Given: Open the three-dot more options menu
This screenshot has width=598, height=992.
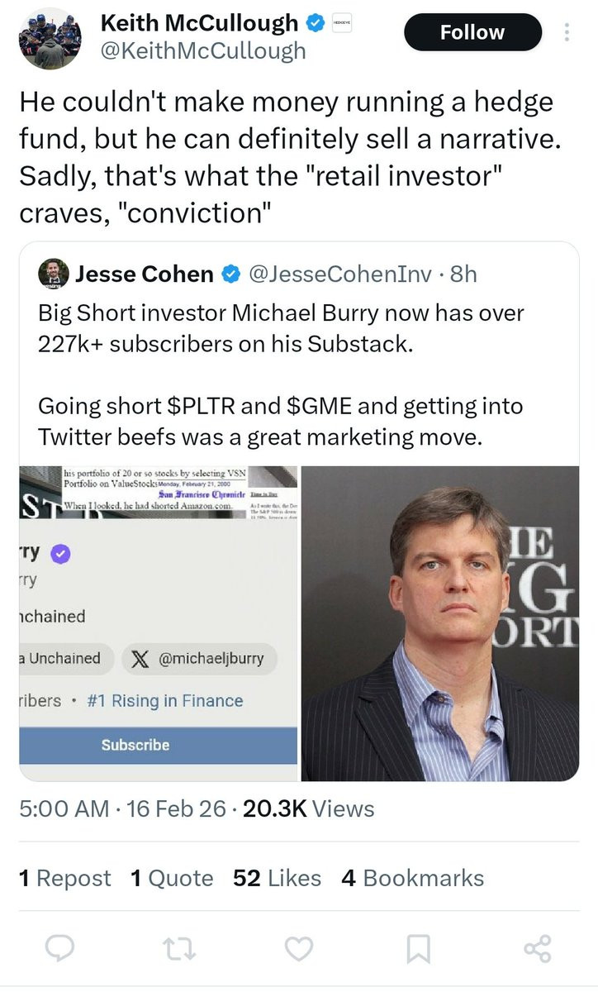Looking at the screenshot, I should point(567,32).
